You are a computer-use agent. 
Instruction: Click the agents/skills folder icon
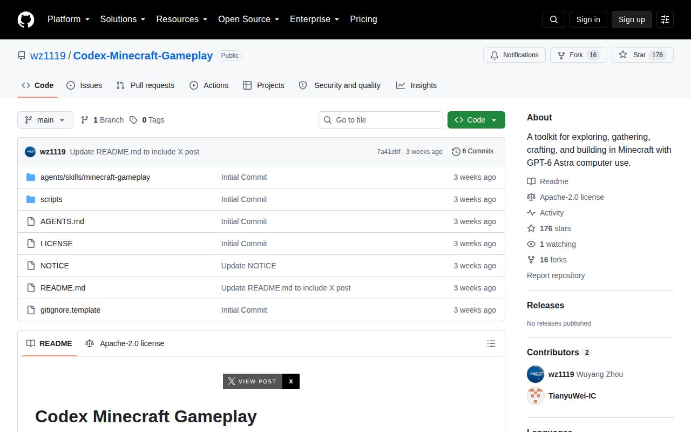click(x=31, y=177)
